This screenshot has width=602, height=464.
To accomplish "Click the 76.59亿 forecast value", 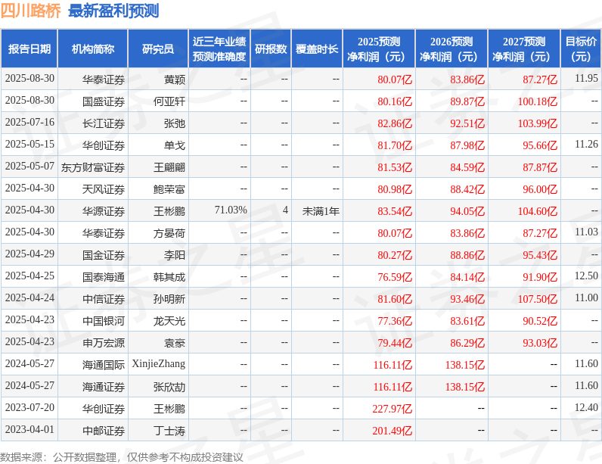I will [x=395, y=277].
